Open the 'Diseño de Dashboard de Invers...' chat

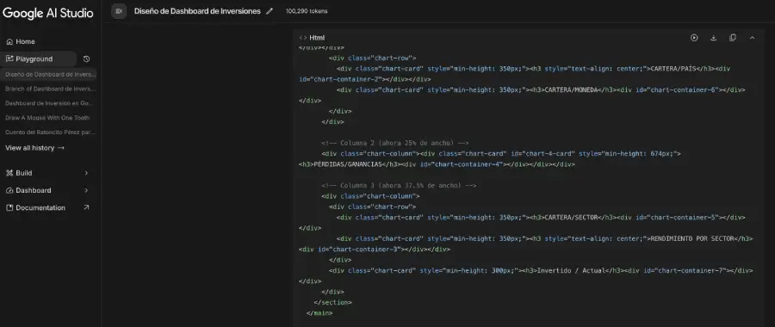[x=51, y=75]
